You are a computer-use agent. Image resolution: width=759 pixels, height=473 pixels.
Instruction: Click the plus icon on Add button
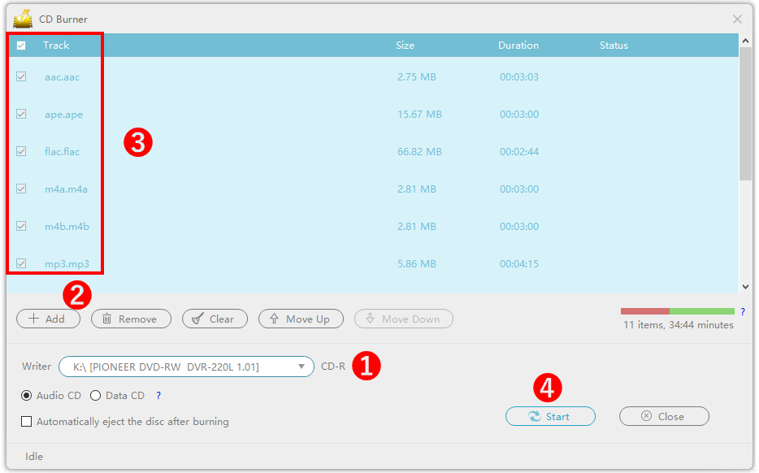(x=34, y=319)
